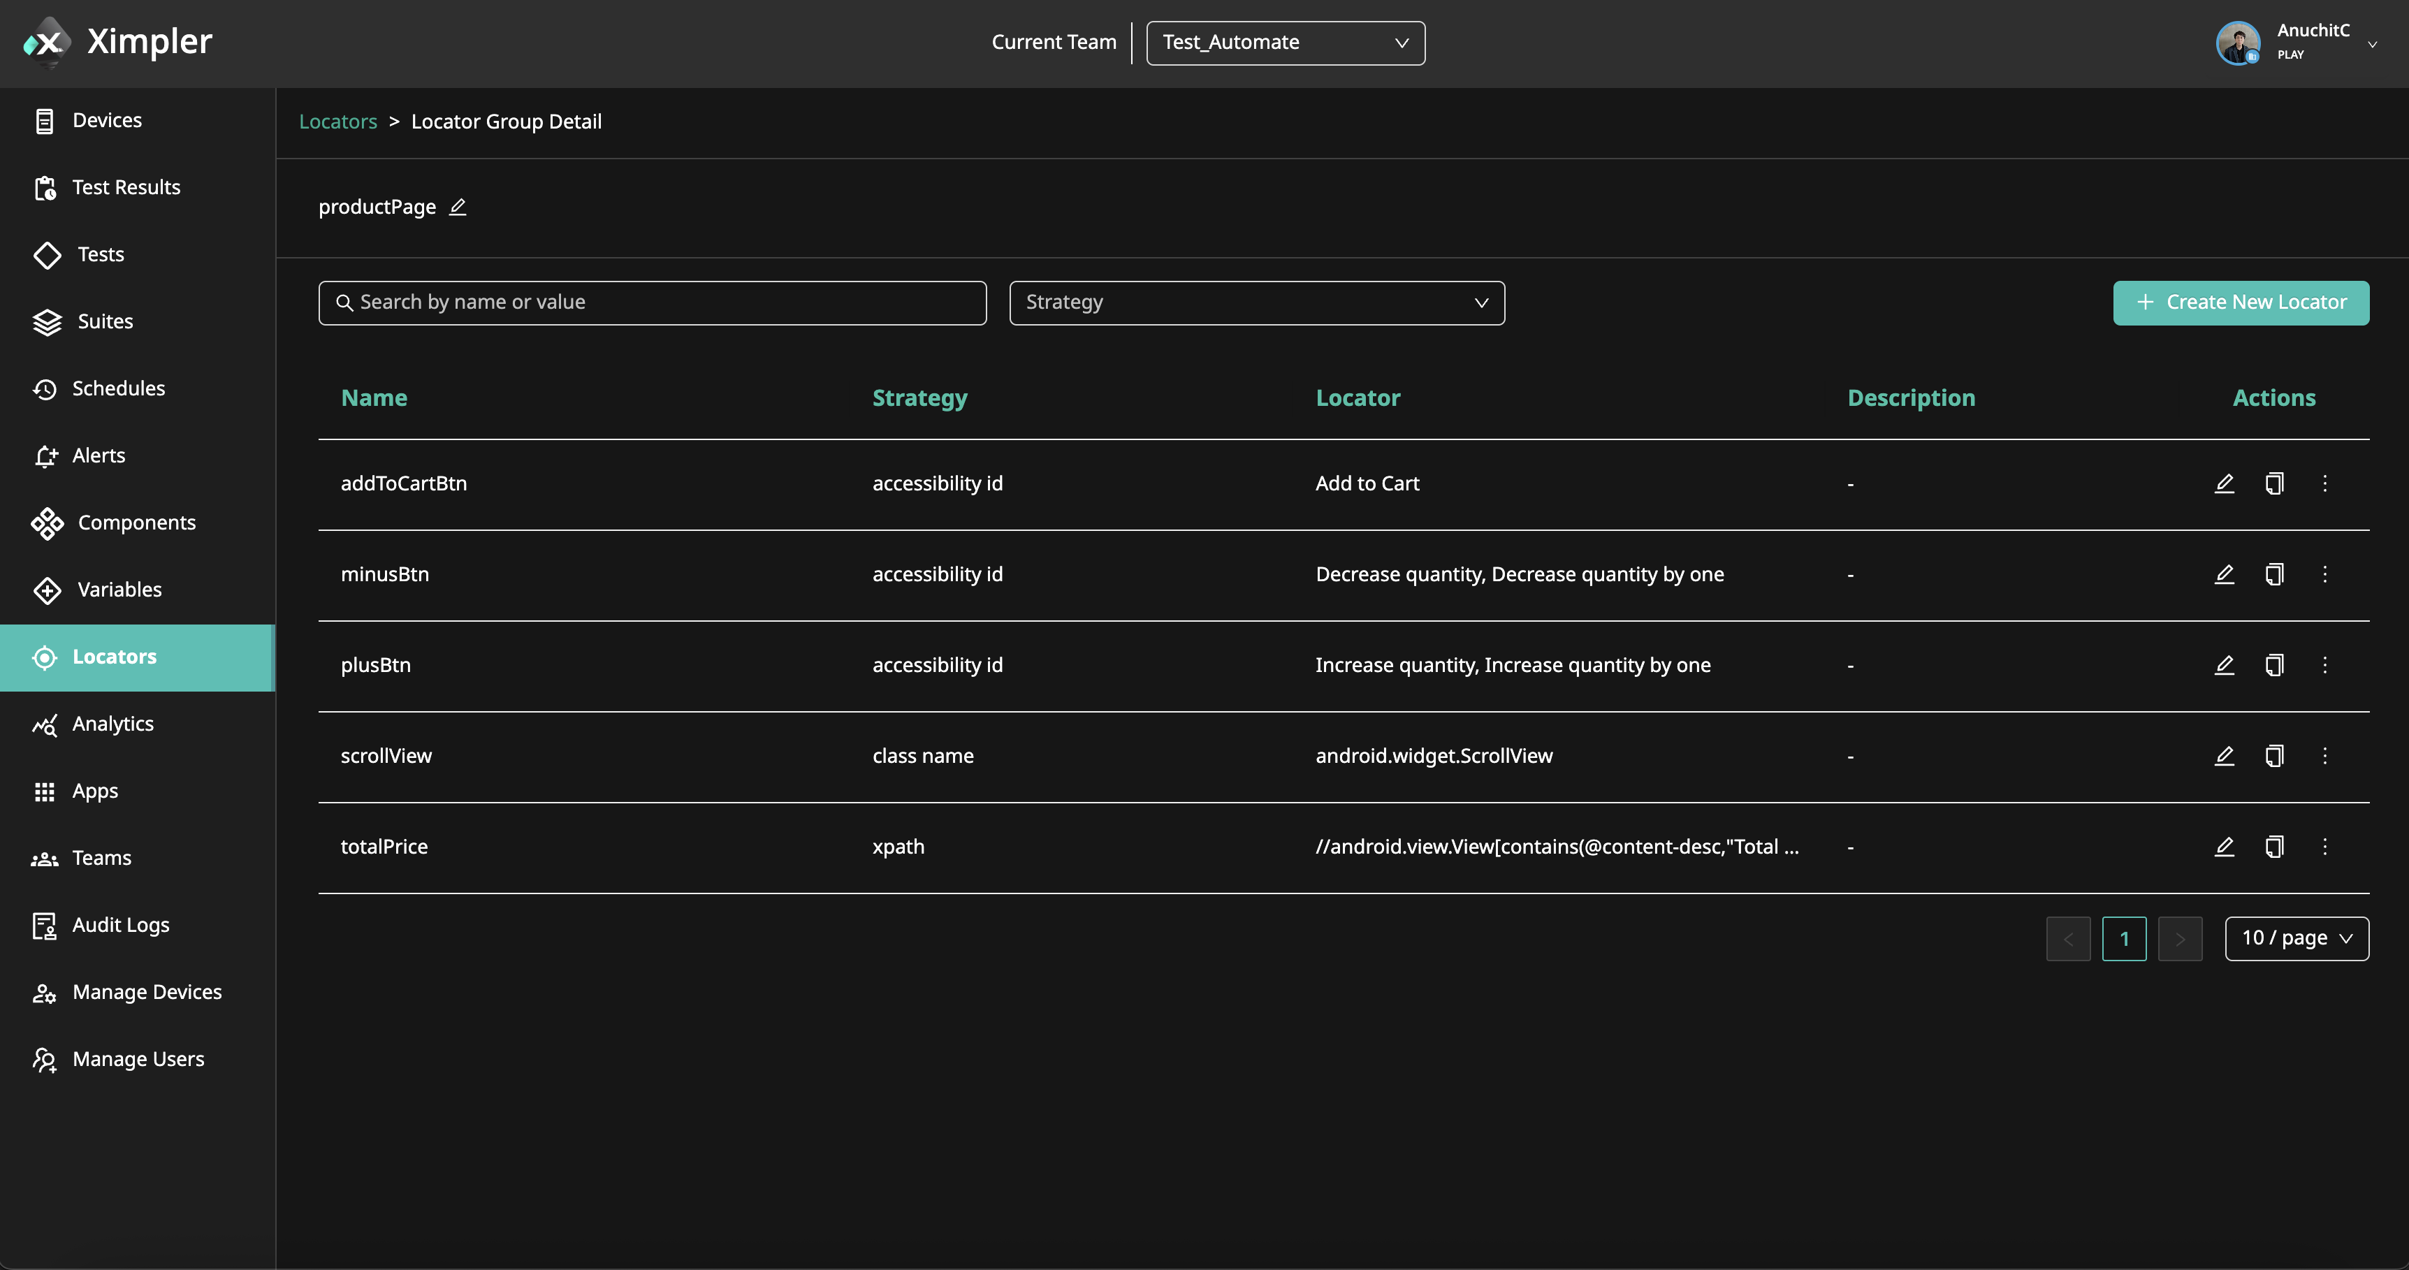Open the Devices section in sidebar
Viewport: 2409px width, 1270px height.
click(x=108, y=119)
